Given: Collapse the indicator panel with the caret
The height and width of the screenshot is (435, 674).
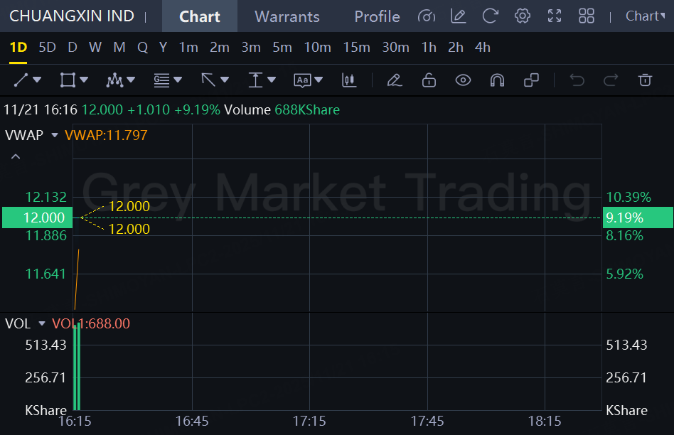Looking at the screenshot, I should 16,156.
